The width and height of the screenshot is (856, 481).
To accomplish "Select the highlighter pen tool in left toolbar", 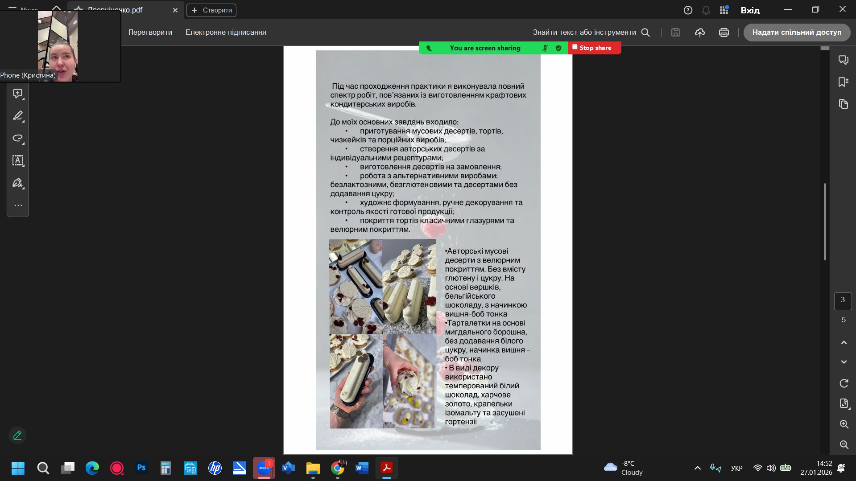I will pos(18,116).
